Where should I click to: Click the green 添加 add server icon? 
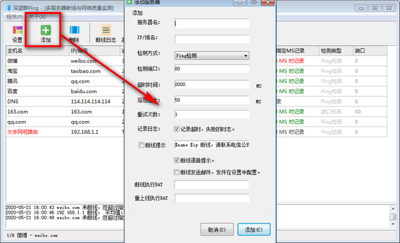[x=45, y=34]
